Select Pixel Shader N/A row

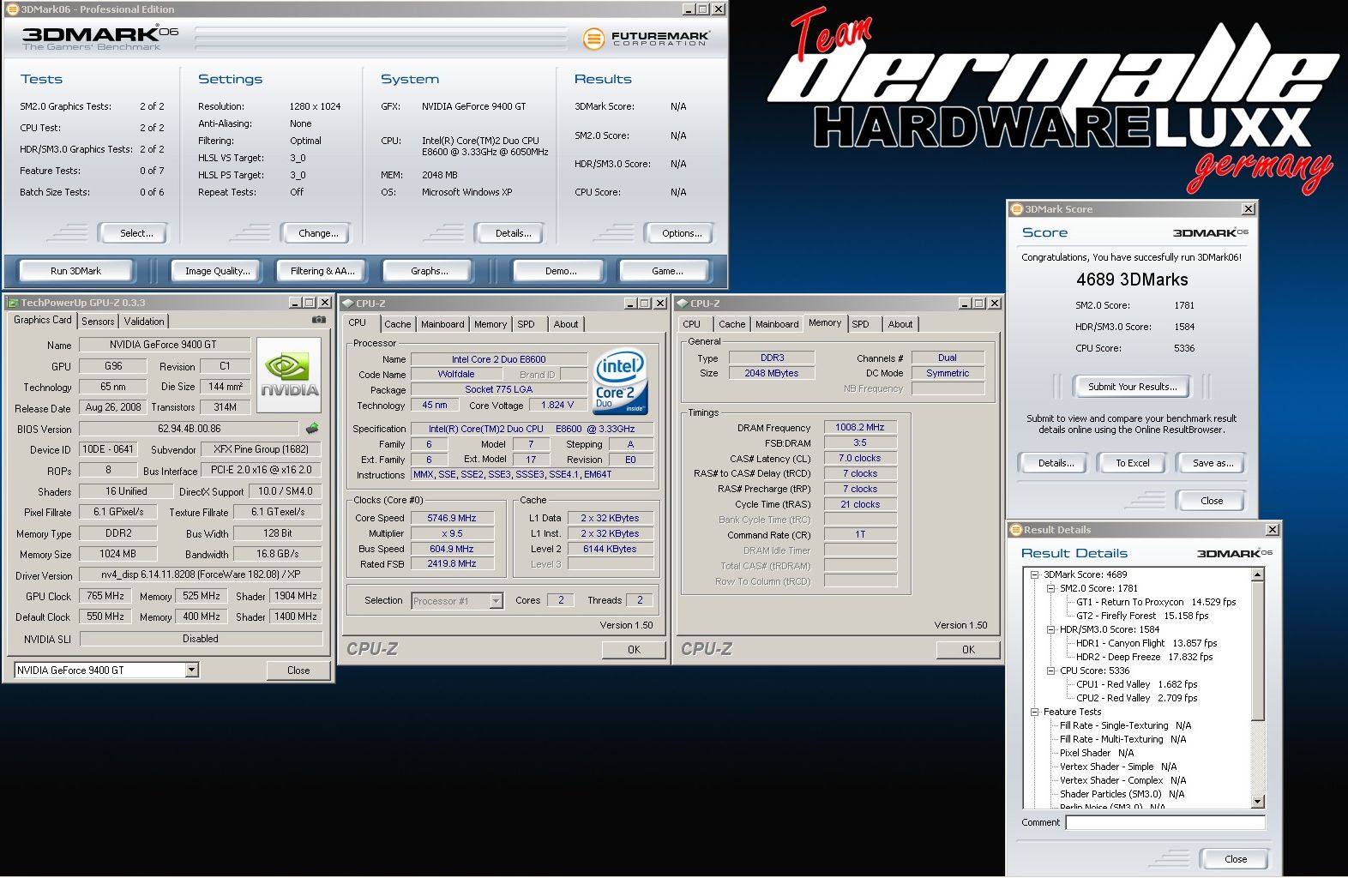pos(1097,754)
